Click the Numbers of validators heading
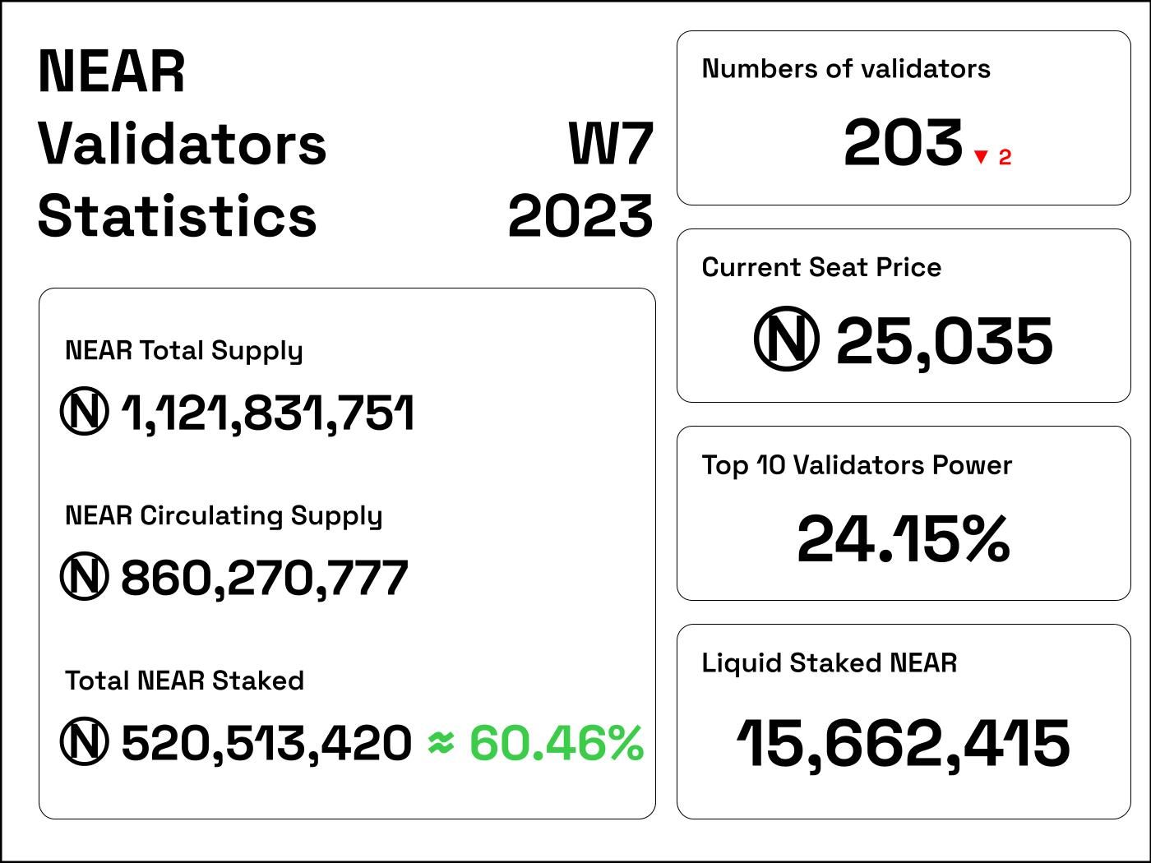The width and height of the screenshot is (1151, 863). [x=846, y=69]
